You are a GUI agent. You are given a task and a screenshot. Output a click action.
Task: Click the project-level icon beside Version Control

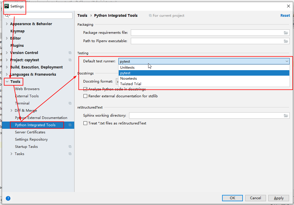[70, 53]
